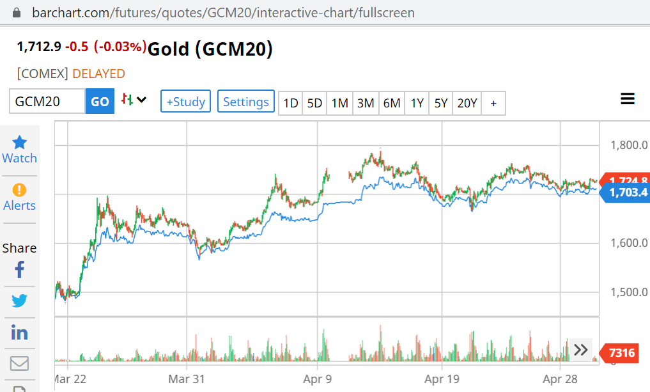This screenshot has width=650, height=392.
Task: Open chart Settings
Action: click(245, 101)
